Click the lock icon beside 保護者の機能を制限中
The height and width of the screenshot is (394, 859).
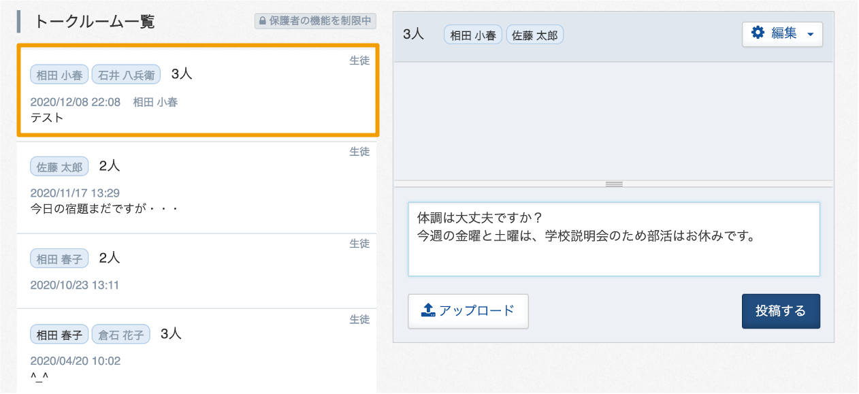click(x=261, y=21)
